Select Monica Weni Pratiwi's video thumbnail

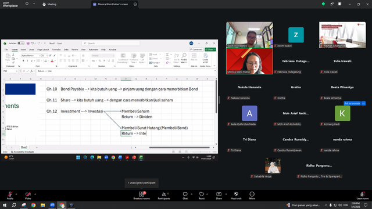point(249,61)
